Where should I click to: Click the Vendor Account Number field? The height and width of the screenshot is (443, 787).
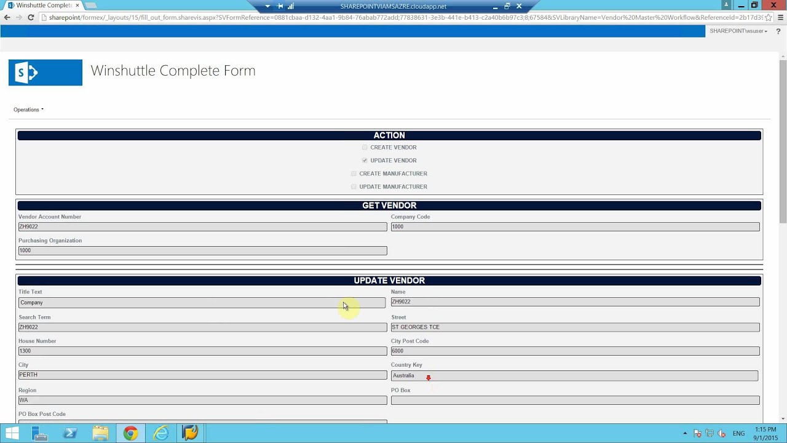202,226
